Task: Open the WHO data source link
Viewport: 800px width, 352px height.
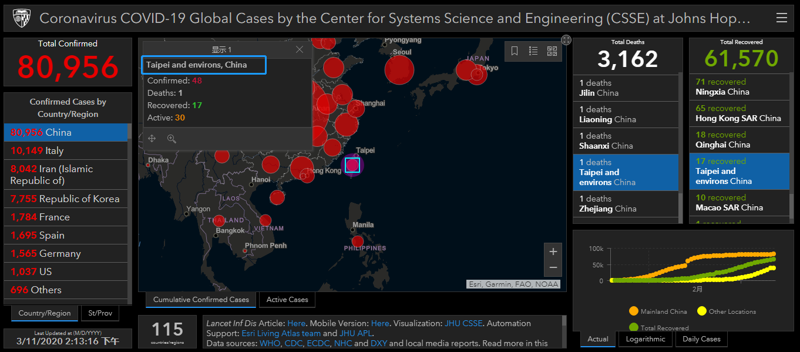Action: pos(270,343)
